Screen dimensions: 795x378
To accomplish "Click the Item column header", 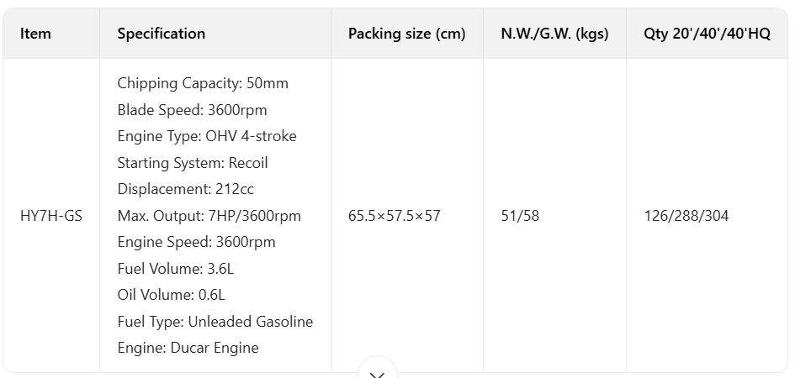I will pyautogui.click(x=35, y=34).
